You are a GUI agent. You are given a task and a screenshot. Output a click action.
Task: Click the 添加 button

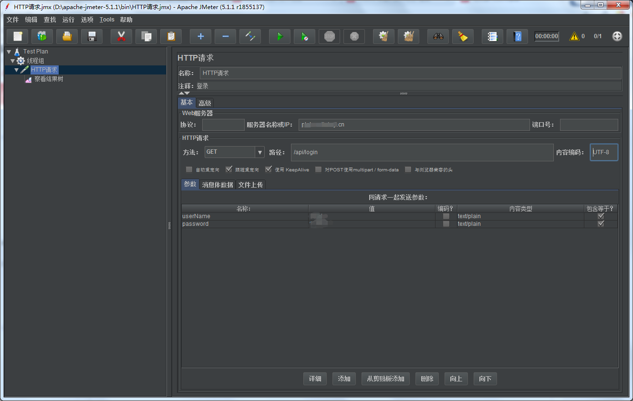point(344,379)
